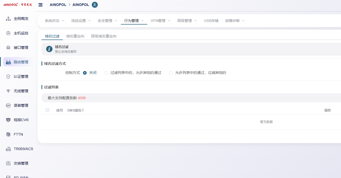Switch to the 高级域名重定向 tab
The width and height of the screenshot is (341, 178).
click(103, 36)
